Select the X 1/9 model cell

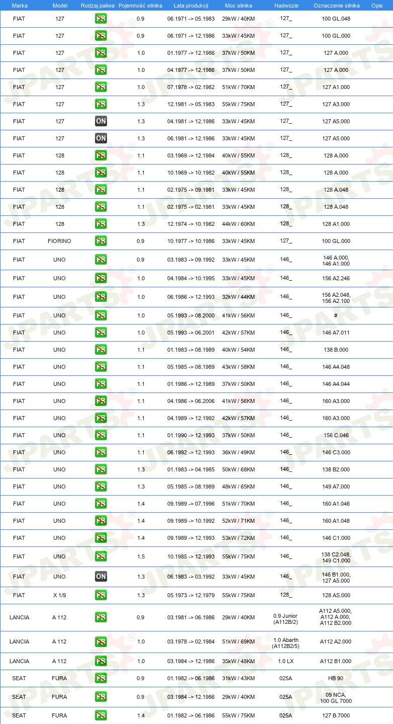pos(60,595)
